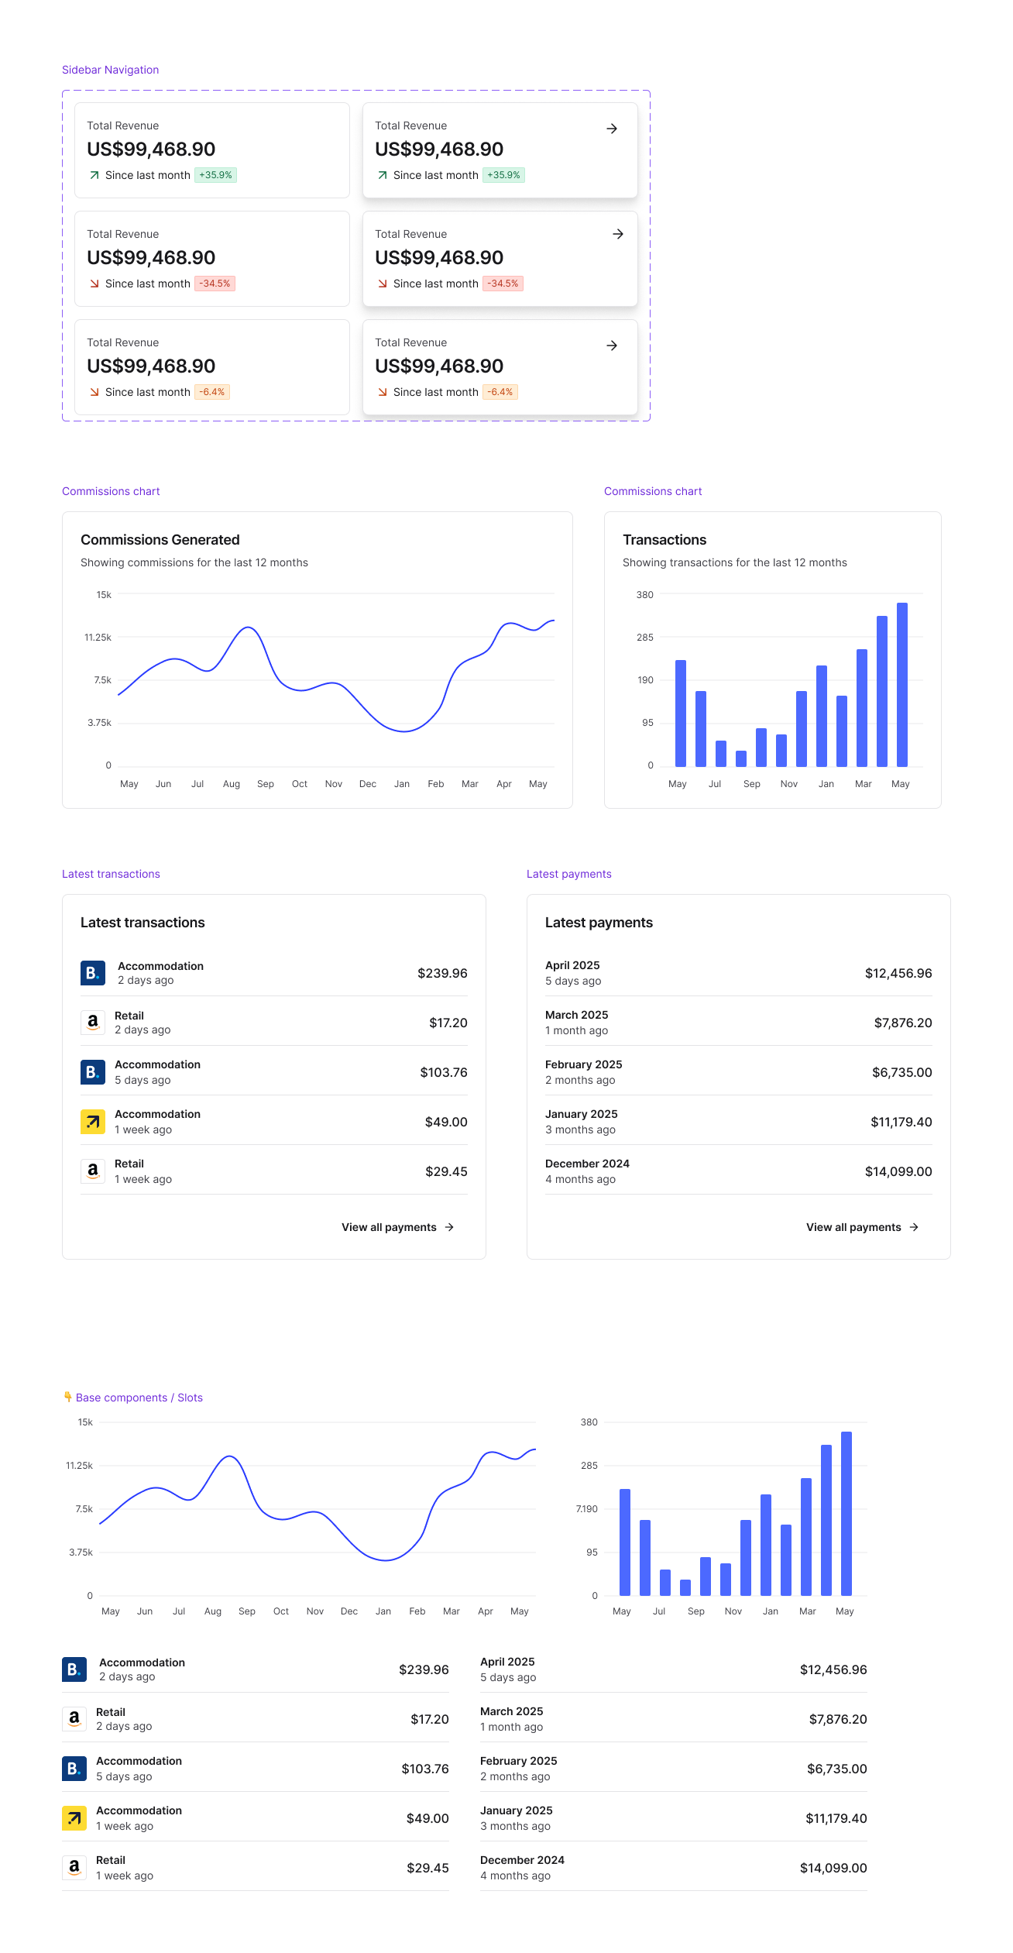Select April 2025 title in Latest payments card

(572, 965)
